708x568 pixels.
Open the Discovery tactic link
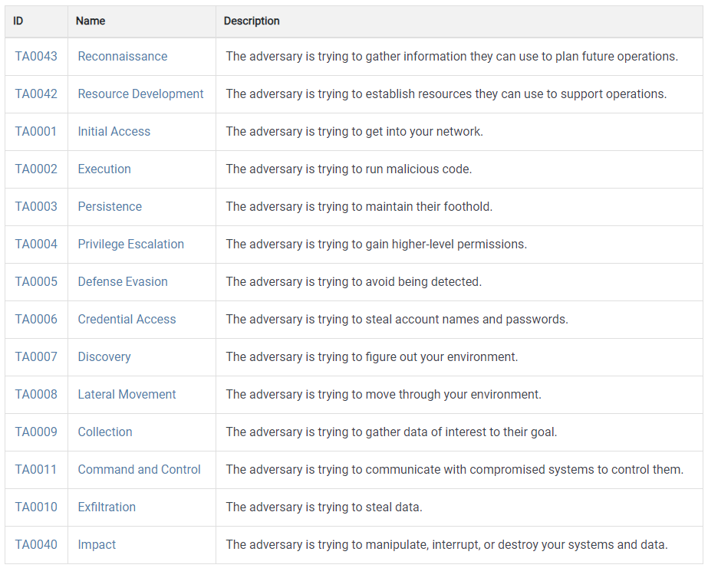(104, 357)
